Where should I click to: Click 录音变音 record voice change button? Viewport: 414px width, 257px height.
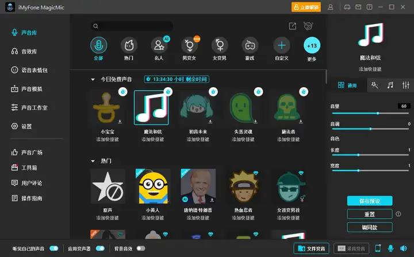tap(351, 248)
